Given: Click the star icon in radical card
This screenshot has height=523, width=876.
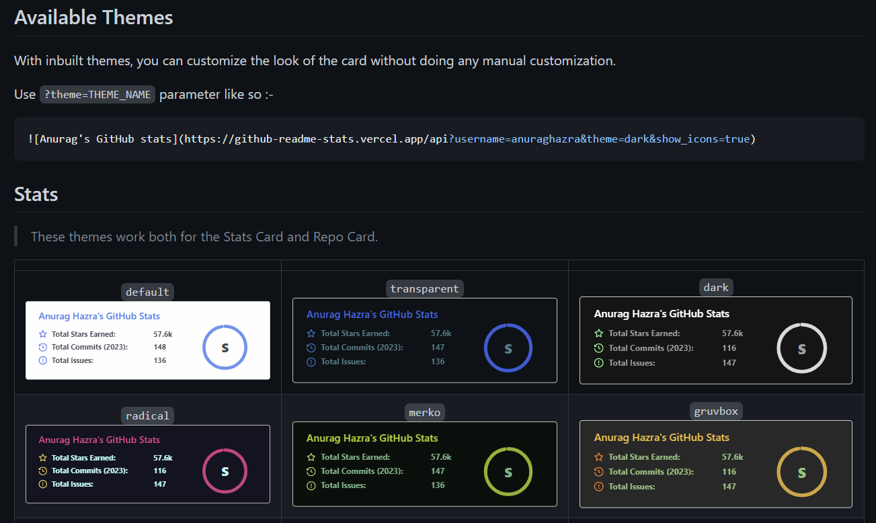Looking at the screenshot, I should pyautogui.click(x=43, y=458).
